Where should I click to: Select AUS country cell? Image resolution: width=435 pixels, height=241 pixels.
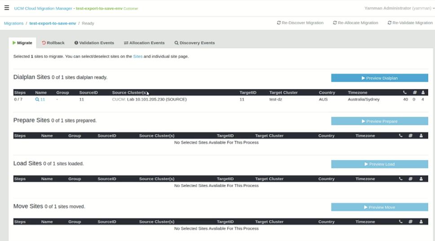323,99
